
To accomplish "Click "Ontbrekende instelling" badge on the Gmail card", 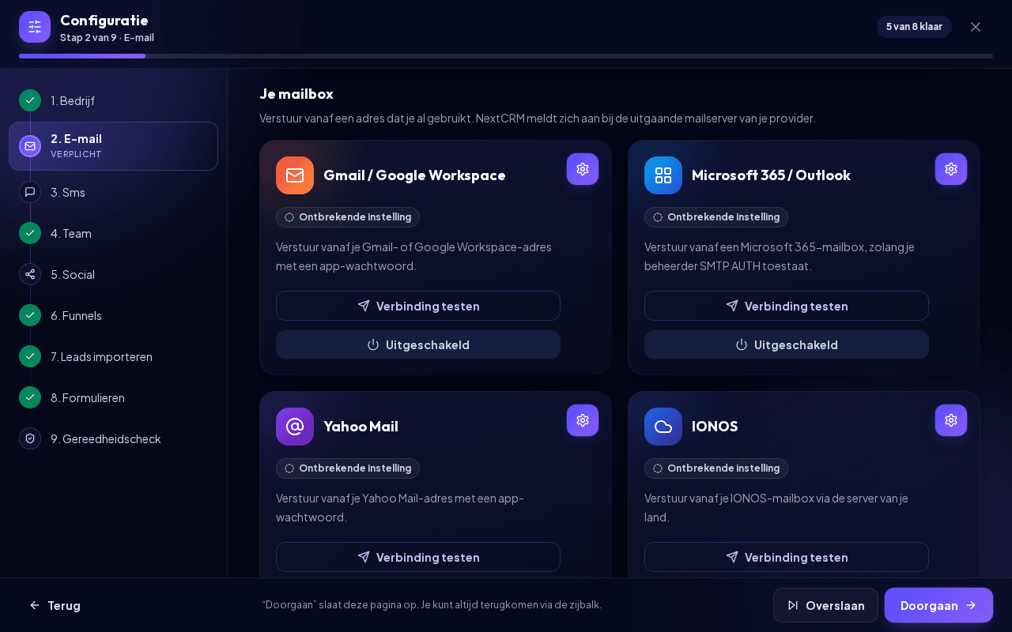I will coord(348,217).
